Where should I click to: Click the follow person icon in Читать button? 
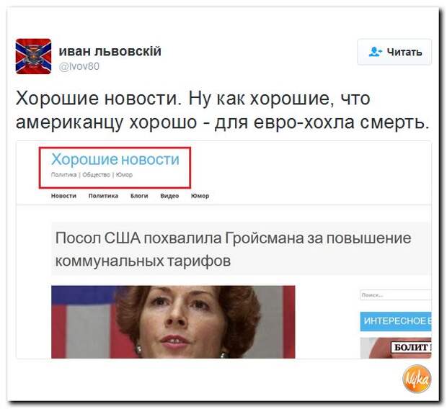click(376, 52)
